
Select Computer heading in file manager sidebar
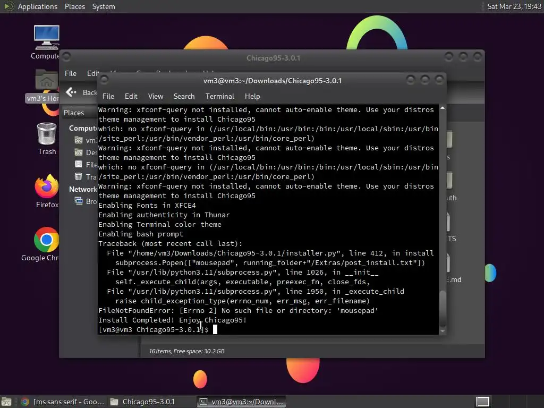click(x=83, y=129)
